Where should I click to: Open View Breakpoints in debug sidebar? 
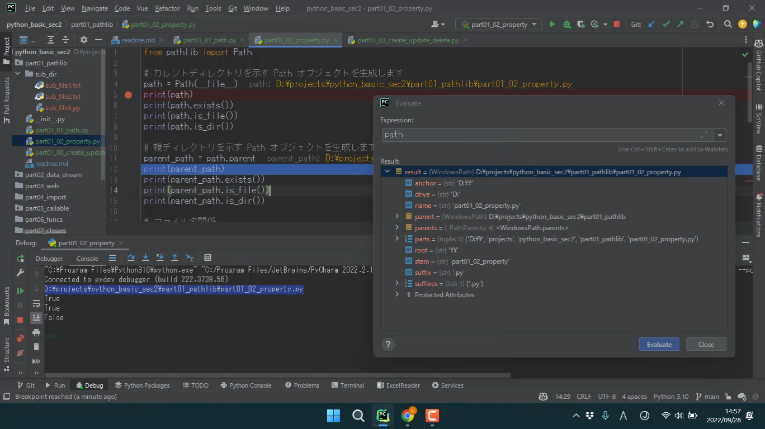pyautogui.click(x=20, y=339)
